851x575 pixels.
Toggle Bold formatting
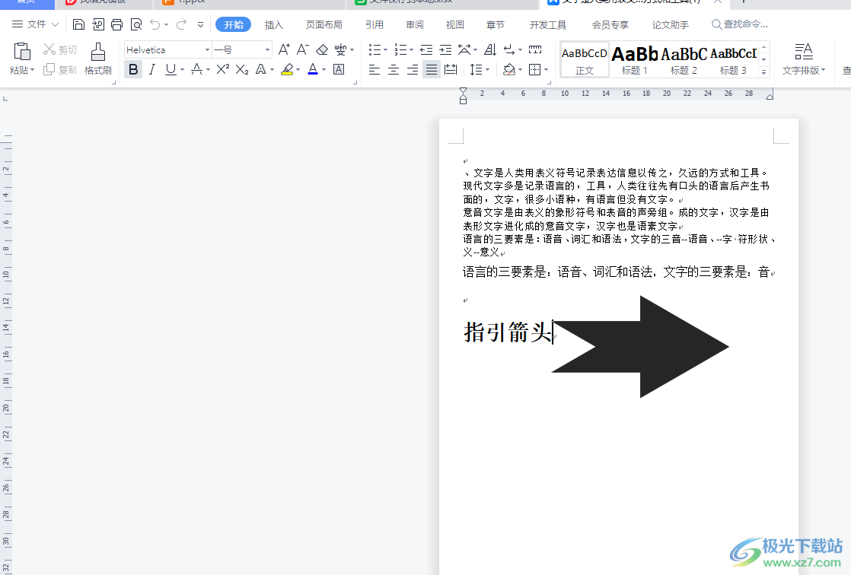tap(133, 70)
